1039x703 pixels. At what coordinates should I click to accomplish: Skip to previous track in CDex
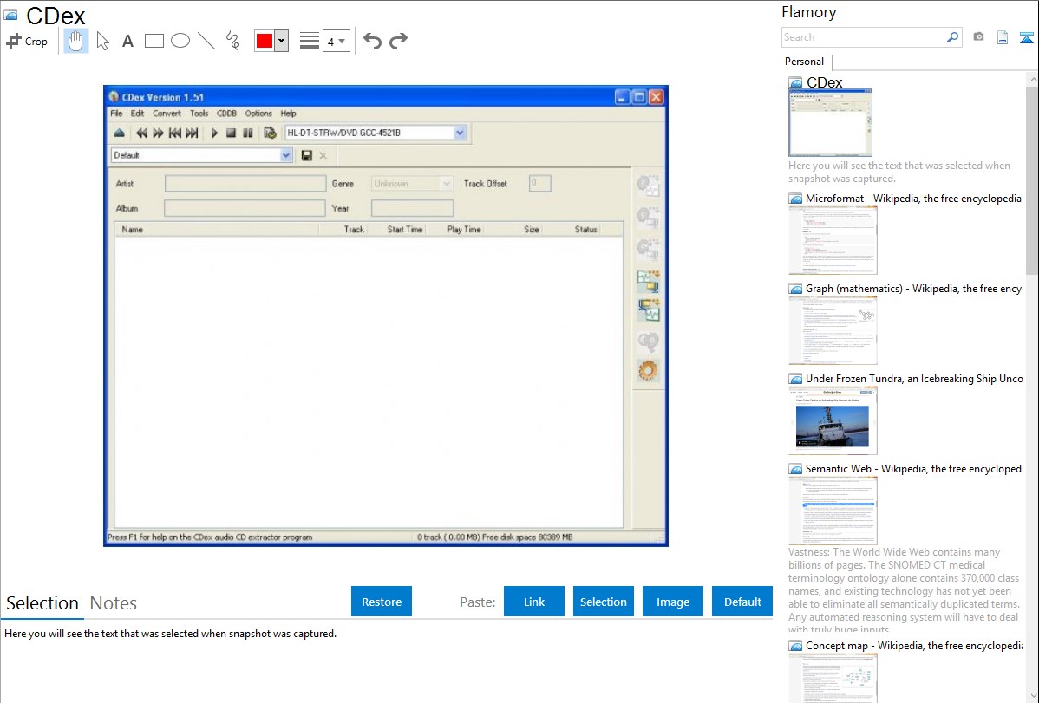(x=175, y=133)
